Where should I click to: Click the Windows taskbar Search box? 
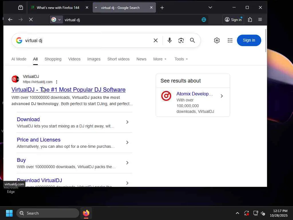coord(48,213)
